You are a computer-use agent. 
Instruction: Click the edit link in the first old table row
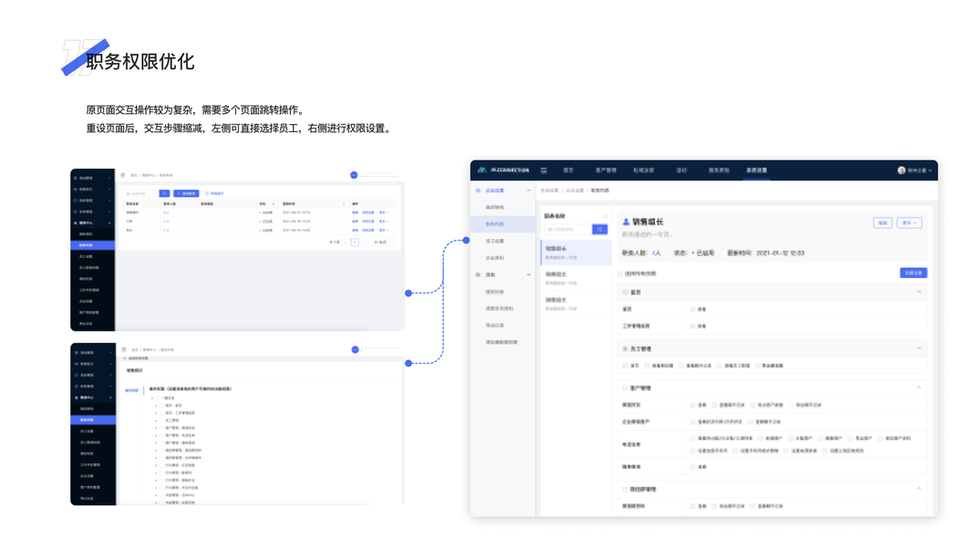[355, 212]
